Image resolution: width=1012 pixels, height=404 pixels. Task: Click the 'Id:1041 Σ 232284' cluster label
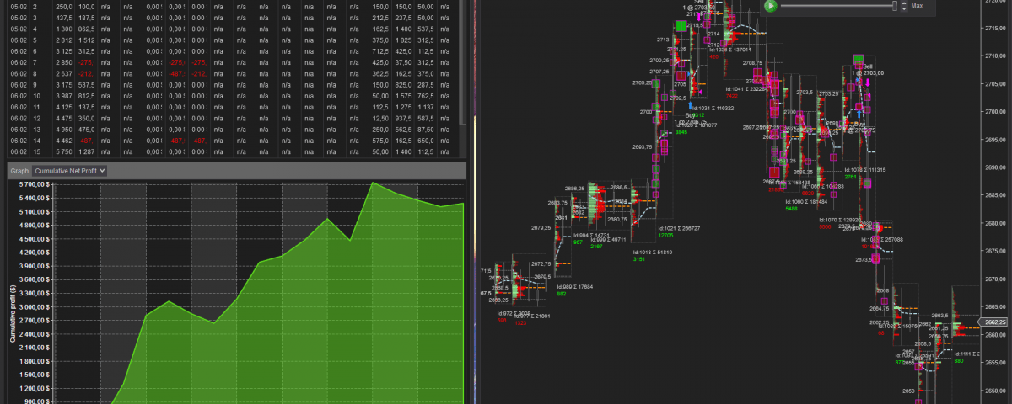[746, 88]
